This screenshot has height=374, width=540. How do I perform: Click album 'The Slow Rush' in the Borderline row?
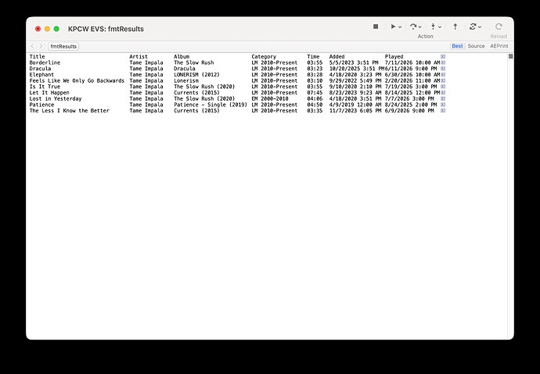click(x=194, y=62)
